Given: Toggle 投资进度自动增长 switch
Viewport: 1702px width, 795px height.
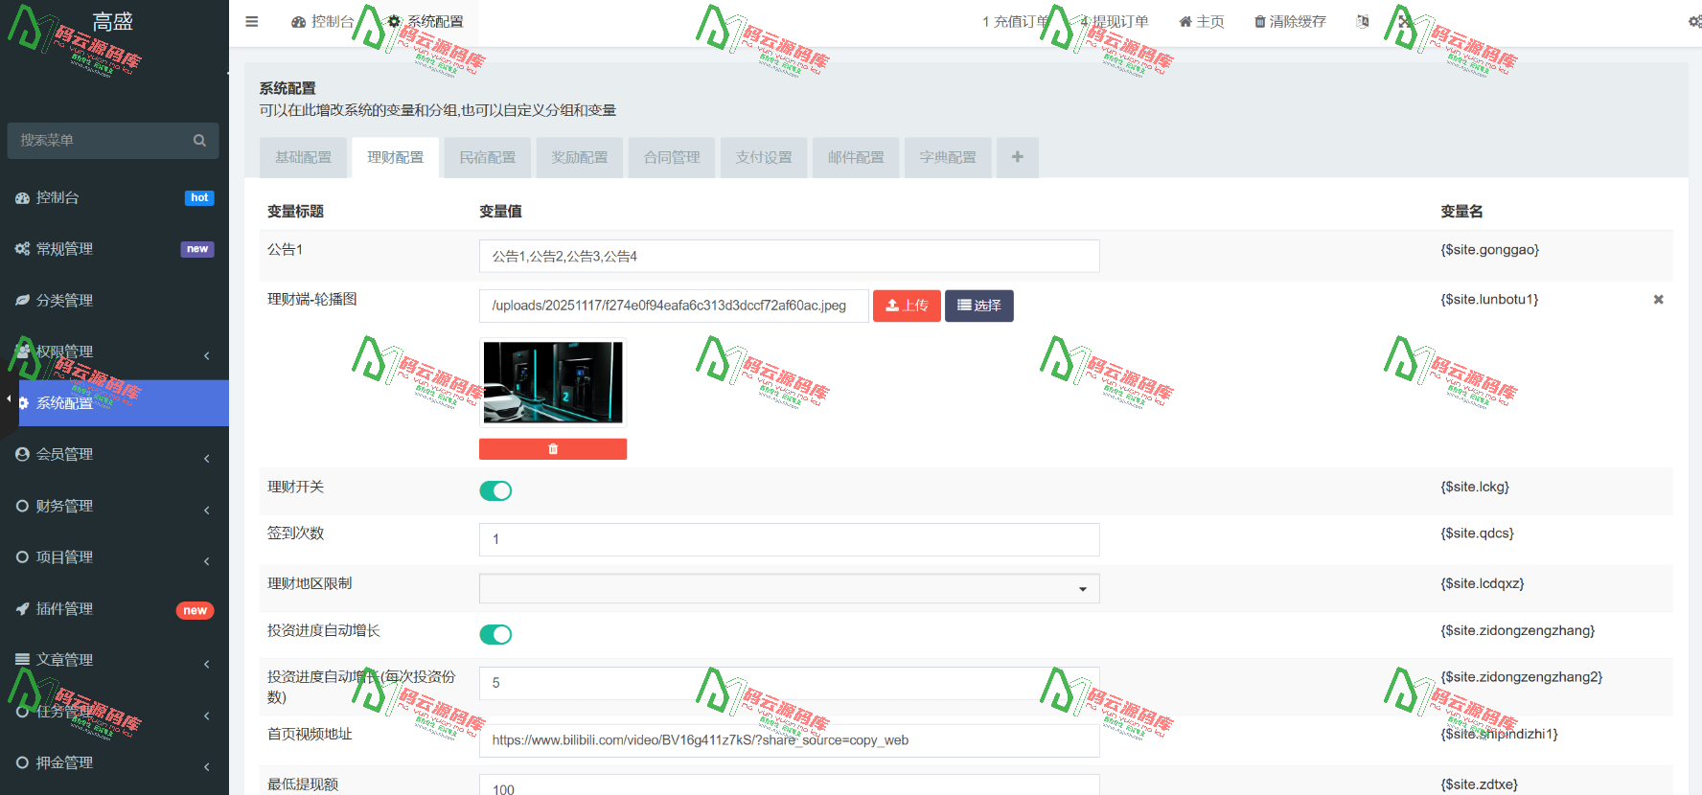Looking at the screenshot, I should (495, 634).
